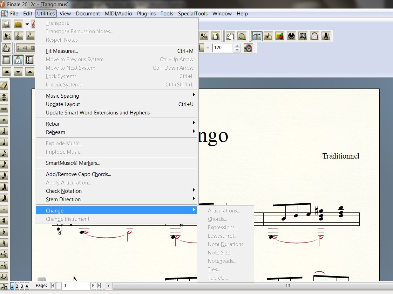Click Update Layout menu entry
393x294 pixels.
pos(63,104)
